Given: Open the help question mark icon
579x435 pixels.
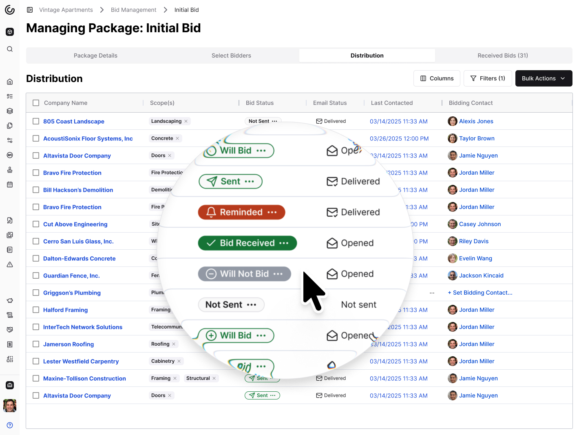Looking at the screenshot, I should coord(10,425).
